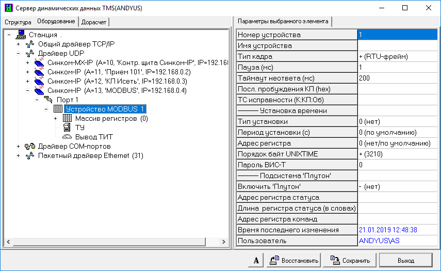Expand the Массив регистров node
Viewport: 441px width, 271px height.
click(x=56, y=119)
